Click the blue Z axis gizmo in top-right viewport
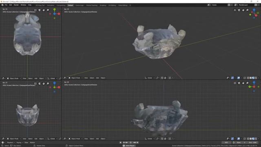The height and width of the screenshot is (147, 261). pos(254,10)
